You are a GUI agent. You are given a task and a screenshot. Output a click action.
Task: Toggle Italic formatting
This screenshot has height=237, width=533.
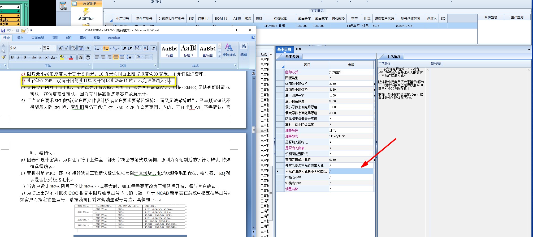18,57
